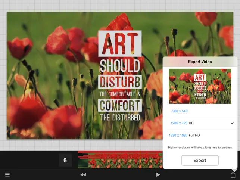Viewport: 240px width, 180px height.
Task: Click THE COMFORTABLE & text line
Action: [120, 94]
